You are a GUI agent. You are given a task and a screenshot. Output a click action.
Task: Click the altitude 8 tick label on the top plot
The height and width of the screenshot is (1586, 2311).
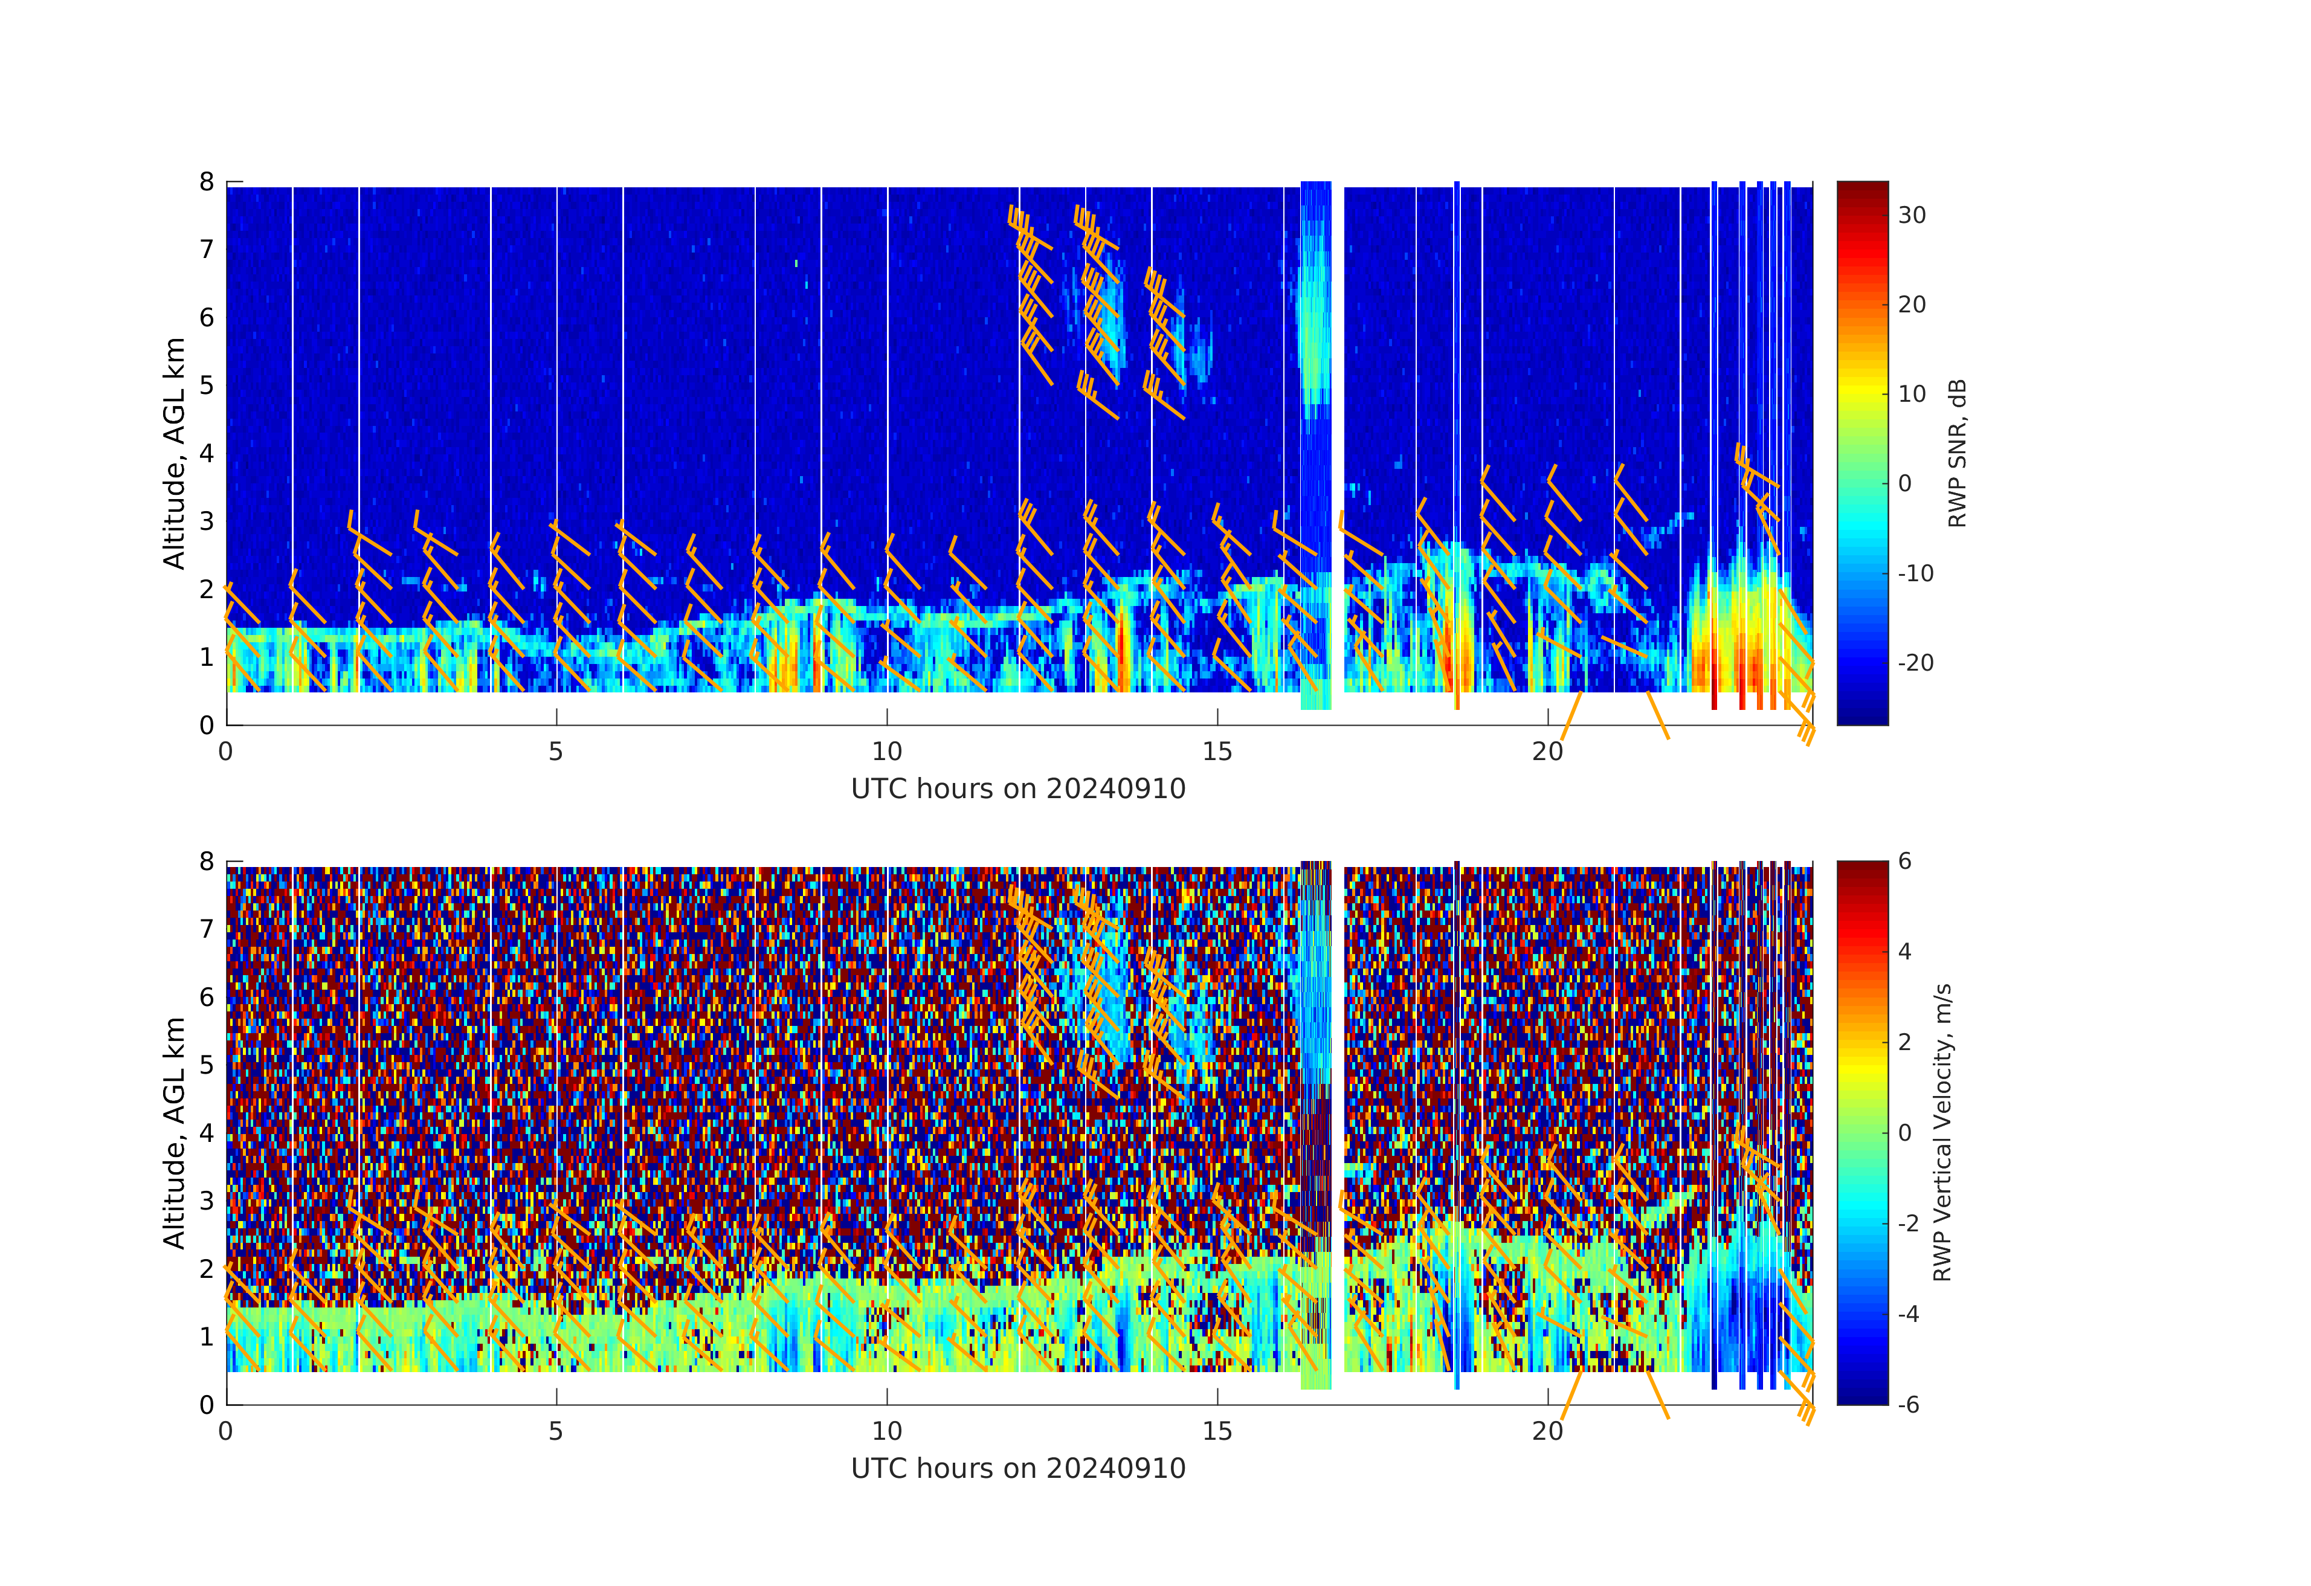(207, 182)
